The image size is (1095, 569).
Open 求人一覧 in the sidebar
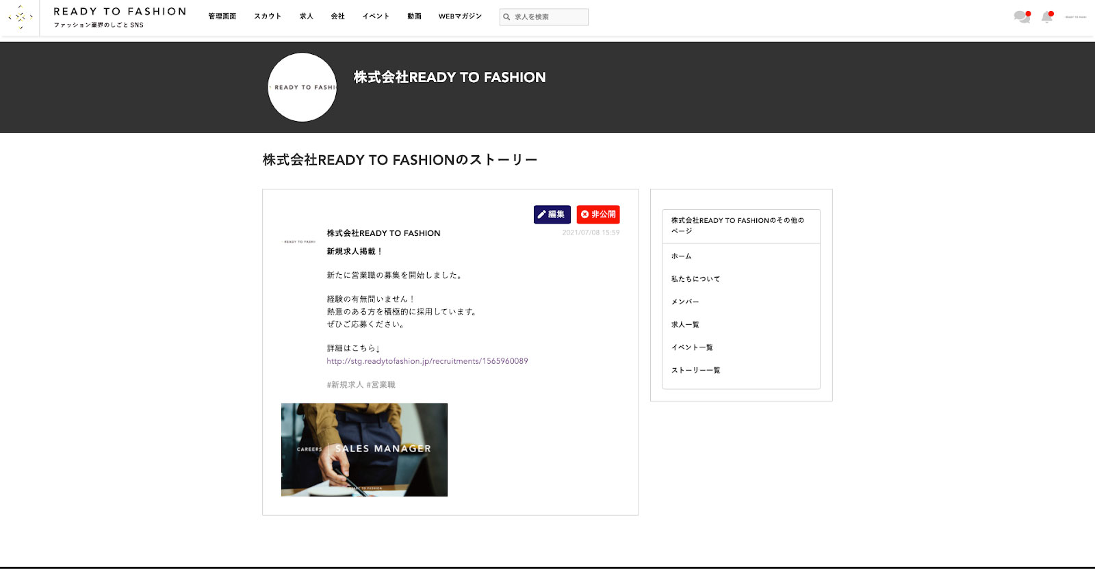pos(685,325)
